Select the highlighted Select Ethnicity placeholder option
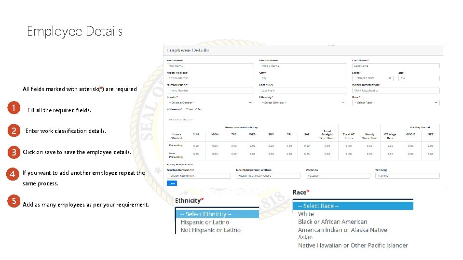Screen dimensions: 463x260 [x=218, y=214]
